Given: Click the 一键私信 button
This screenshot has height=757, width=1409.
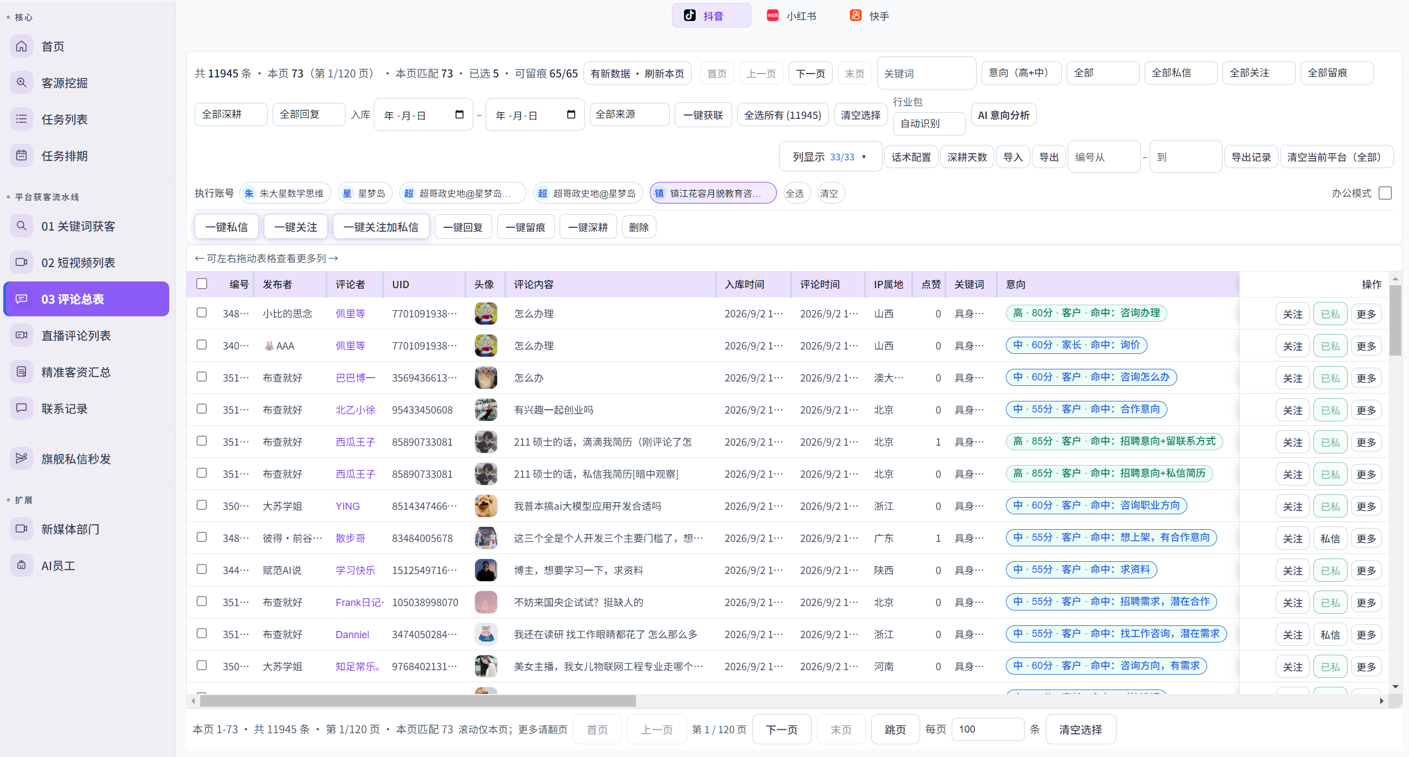Looking at the screenshot, I should coord(227,227).
